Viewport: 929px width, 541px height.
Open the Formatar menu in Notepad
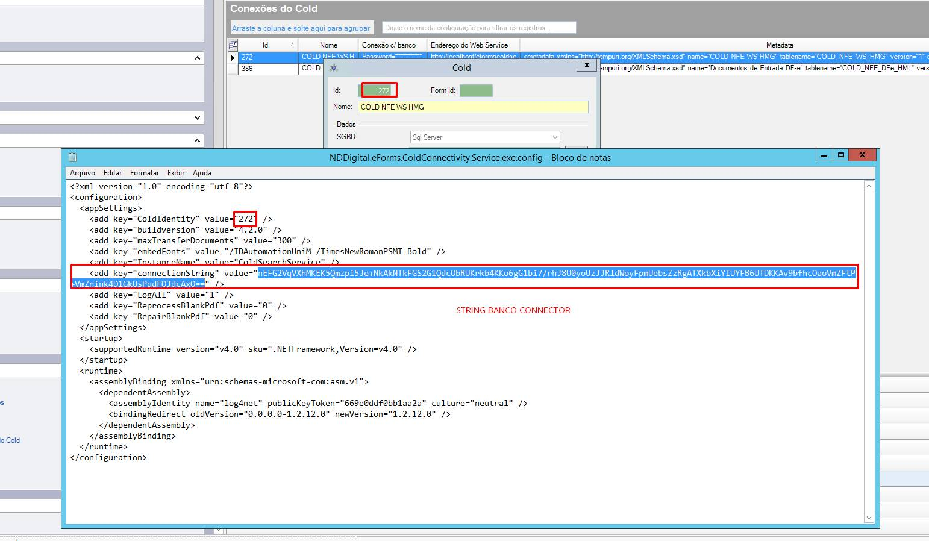[145, 173]
